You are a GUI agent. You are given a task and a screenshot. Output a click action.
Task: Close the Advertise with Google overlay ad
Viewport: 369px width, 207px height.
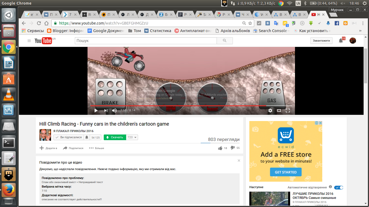pos(242,90)
